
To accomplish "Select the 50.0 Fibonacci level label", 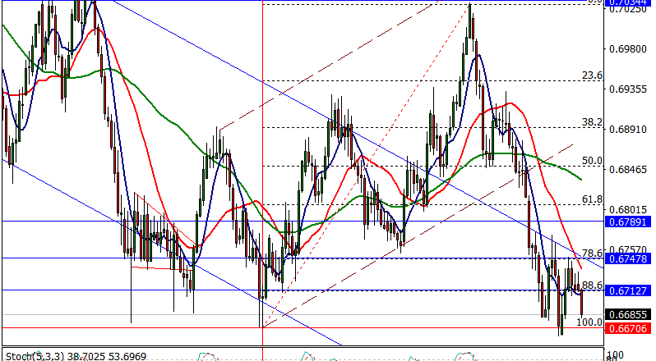I will [x=593, y=161].
